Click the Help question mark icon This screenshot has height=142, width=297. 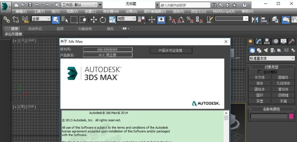pyautogui.click(x=244, y=5)
